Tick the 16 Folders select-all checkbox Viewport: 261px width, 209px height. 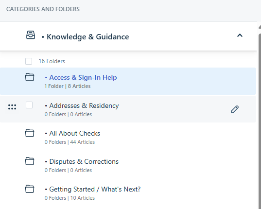pos(29,61)
